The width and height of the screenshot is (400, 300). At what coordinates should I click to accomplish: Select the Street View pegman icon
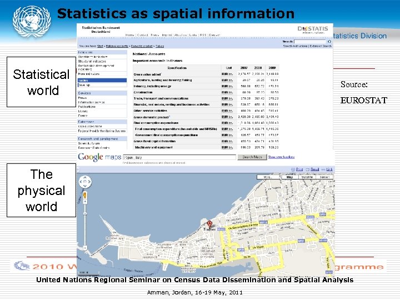85,195
